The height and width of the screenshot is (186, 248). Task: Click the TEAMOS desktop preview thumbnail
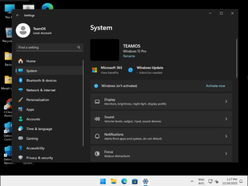click(x=105, y=50)
